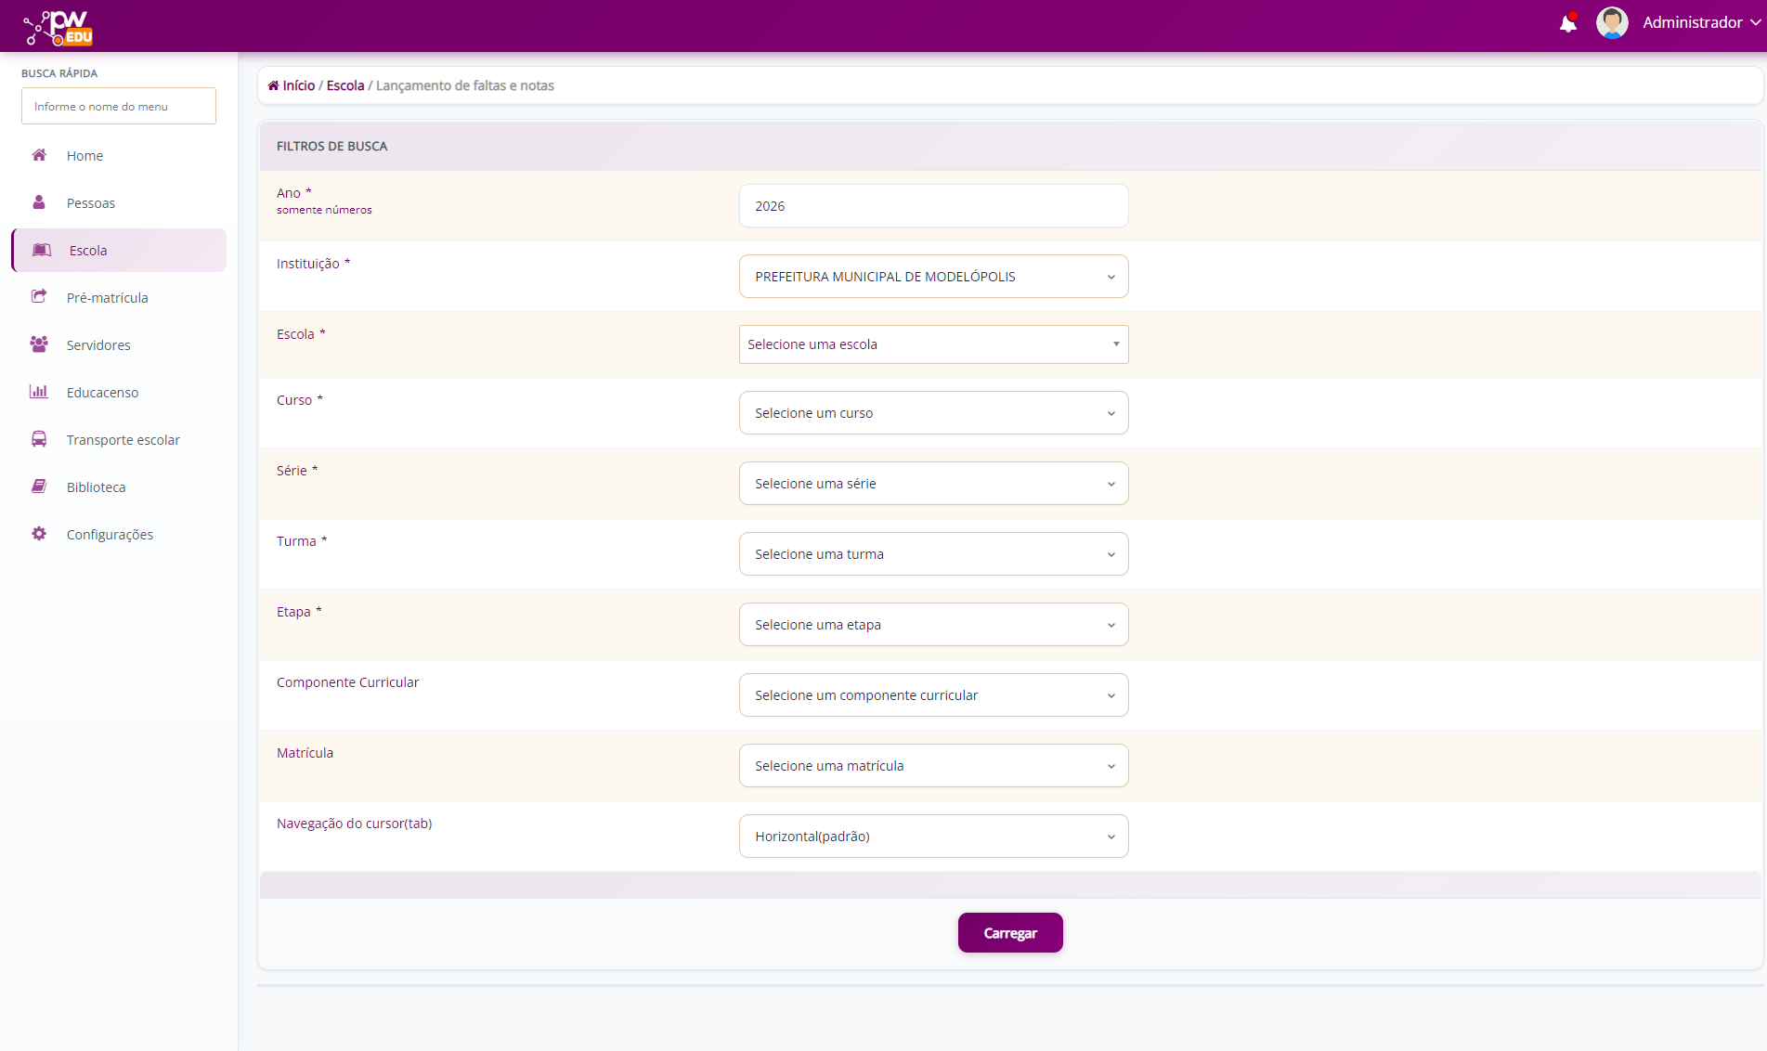Screen dimensions: 1767x1051
Task: Click the Home house icon in sidebar
Action: click(x=39, y=155)
